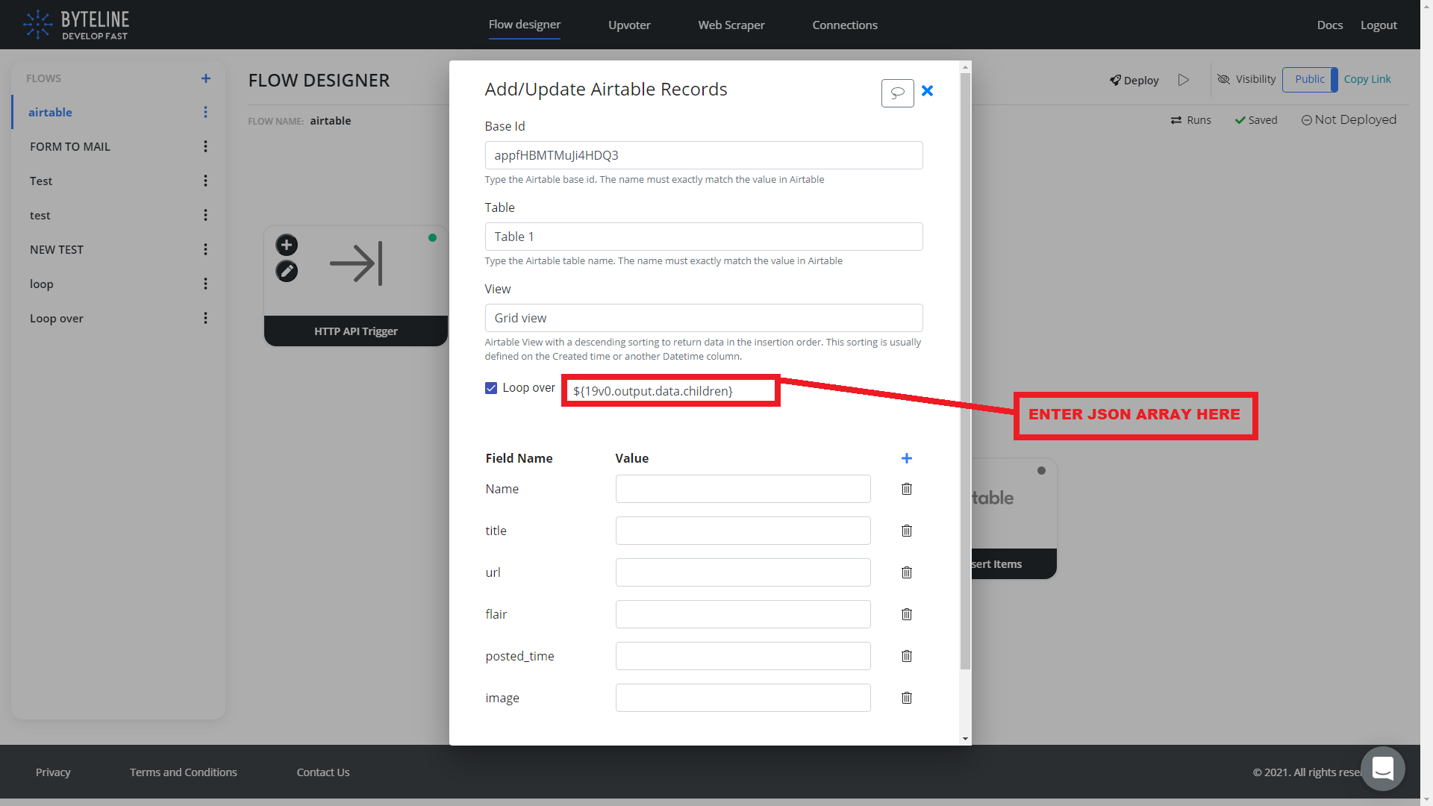Open options menu for lowercase test flow
Viewport: 1433px width, 806px height.
click(x=205, y=215)
